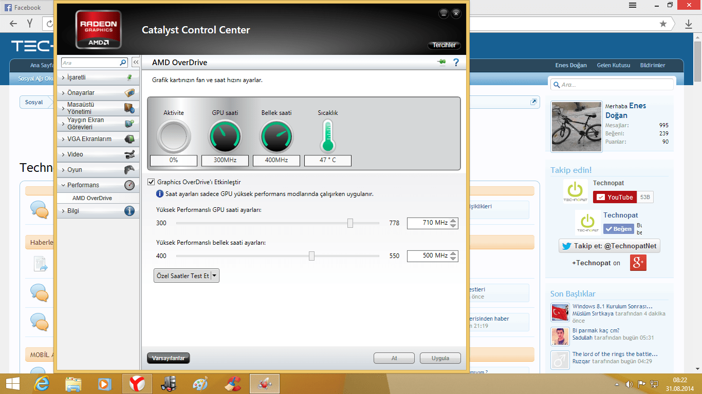Click the Facebook Beğen button
The width and height of the screenshot is (702, 394).
tap(619, 229)
